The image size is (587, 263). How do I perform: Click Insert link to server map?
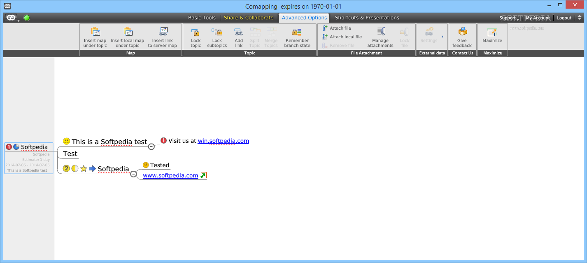tap(163, 37)
